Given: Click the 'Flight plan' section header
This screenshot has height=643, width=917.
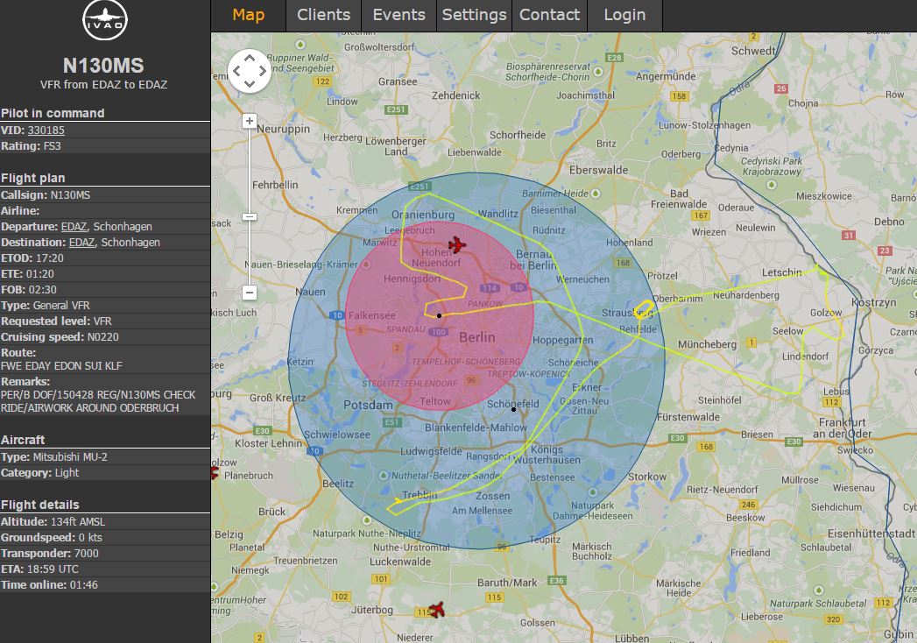Looking at the screenshot, I should click(32, 179).
